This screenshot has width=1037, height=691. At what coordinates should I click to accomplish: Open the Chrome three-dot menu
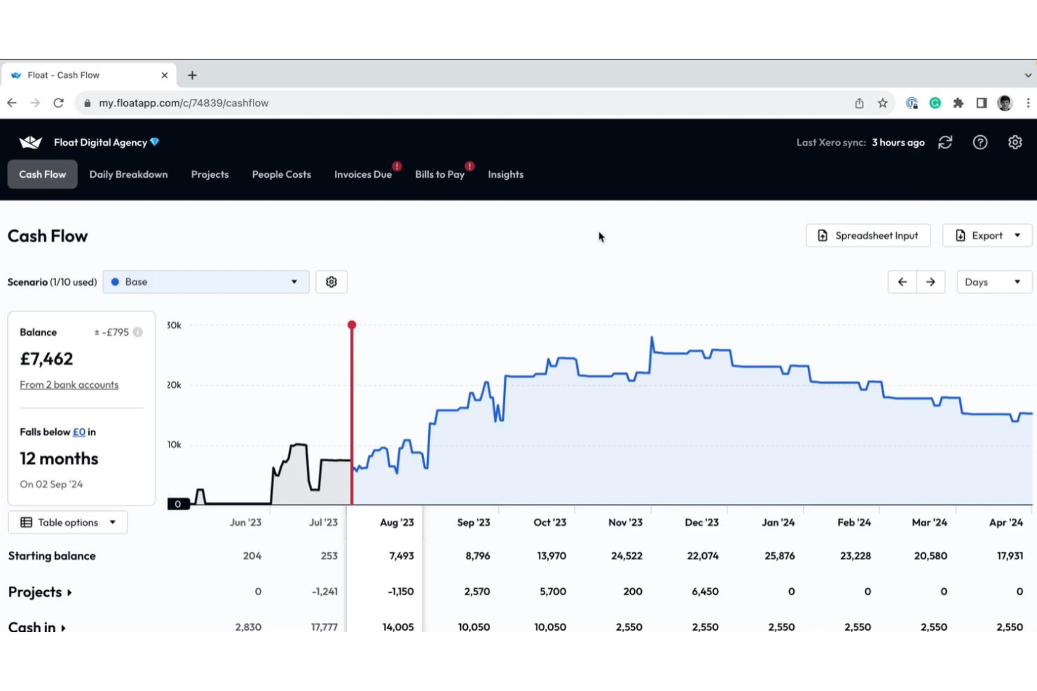click(1028, 103)
